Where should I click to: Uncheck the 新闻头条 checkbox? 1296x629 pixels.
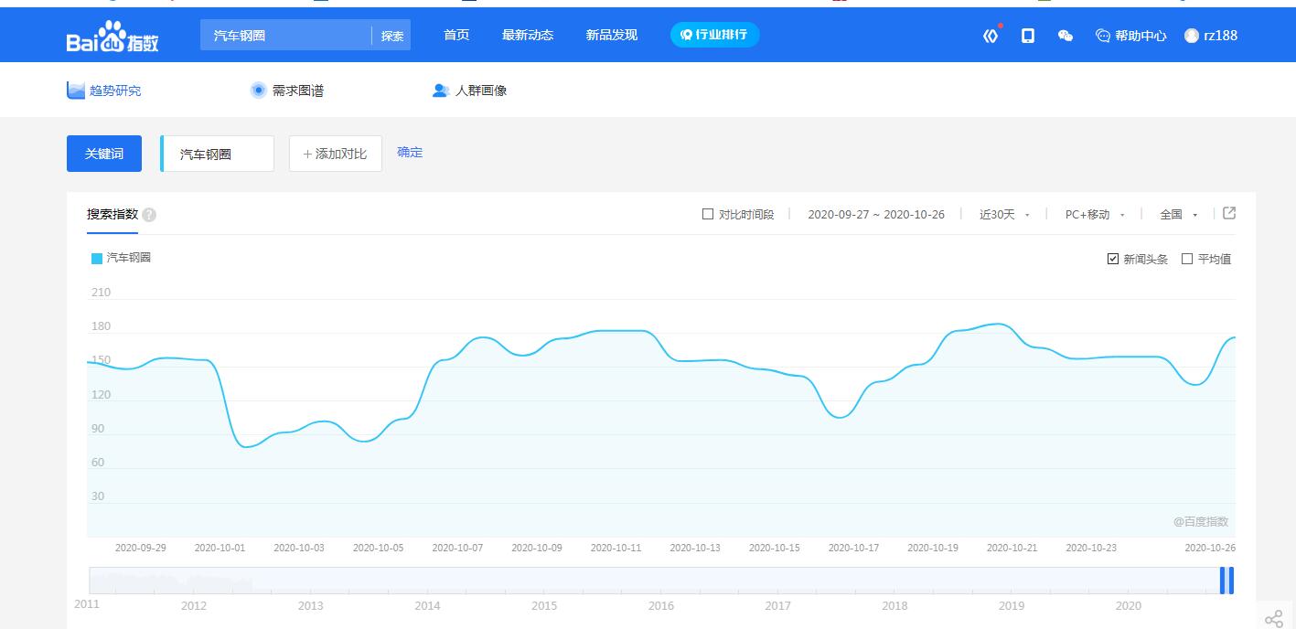(x=1113, y=259)
